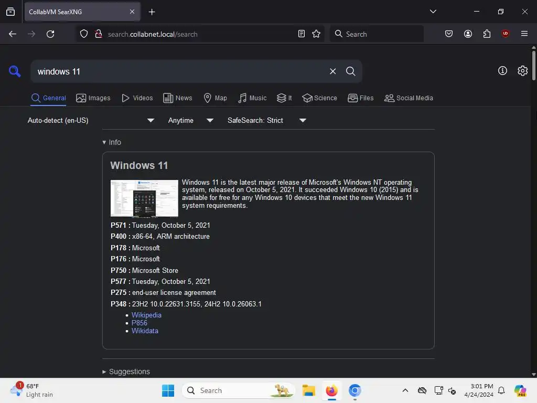Viewport: 537px width, 403px height.
Task: Toggle reader view in address bar
Action: 302,34
